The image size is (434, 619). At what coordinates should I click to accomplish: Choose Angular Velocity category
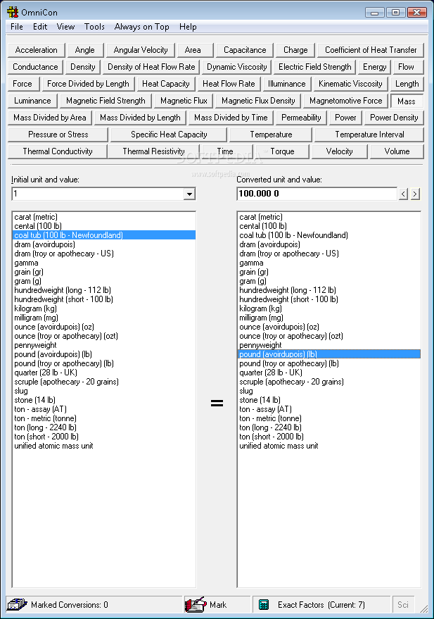point(141,50)
